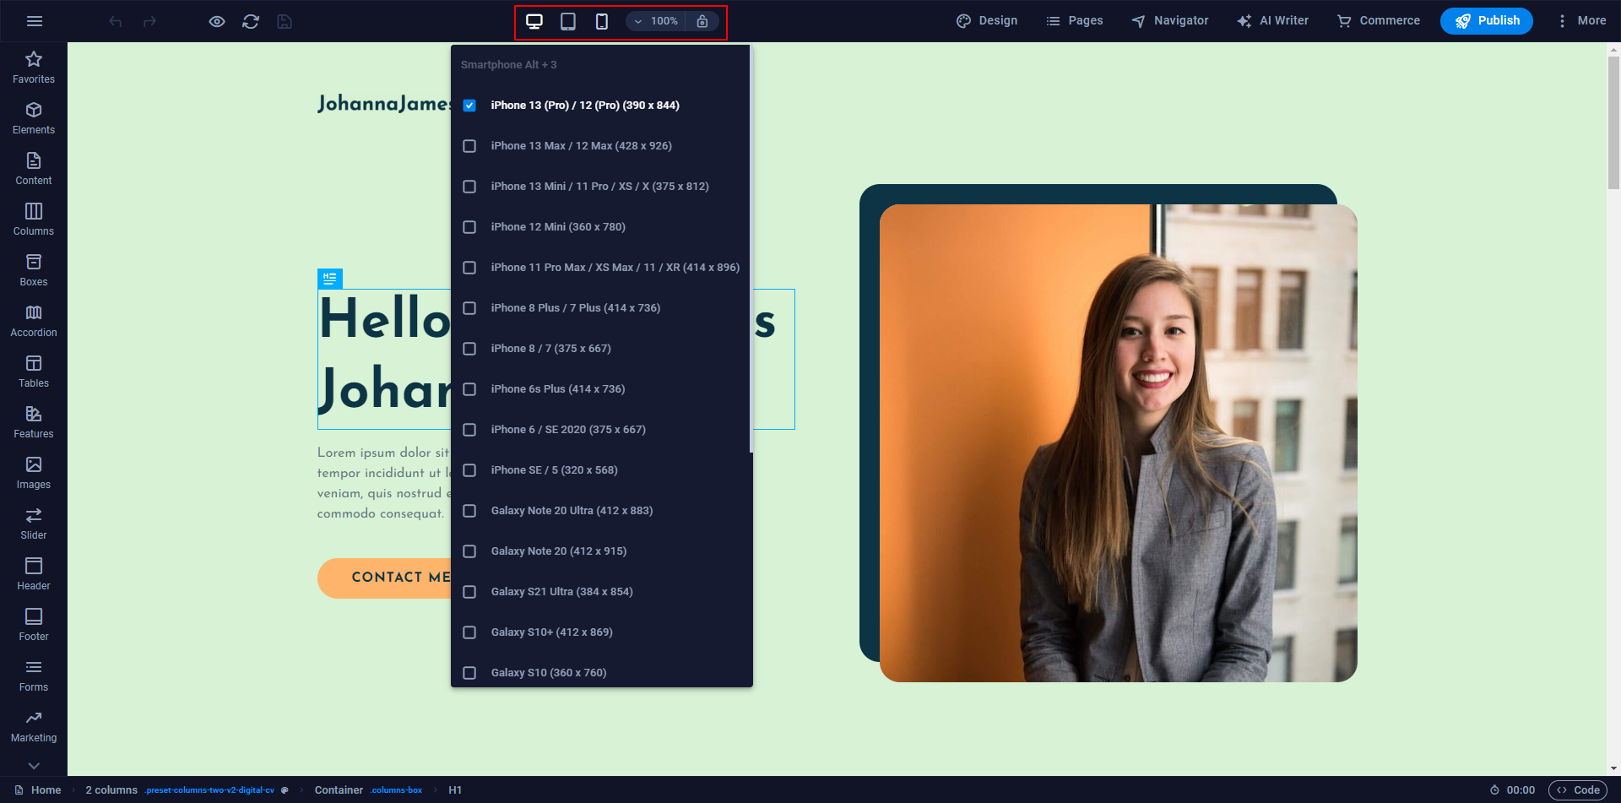Open the Marketing blocks panel
Screen dimensions: 1621x803
[34, 726]
